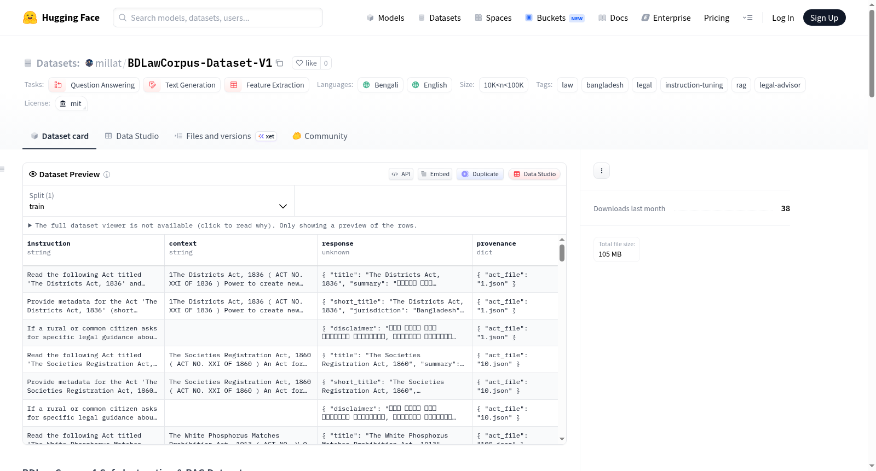Open the Buckets menu item

coord(555,18)
